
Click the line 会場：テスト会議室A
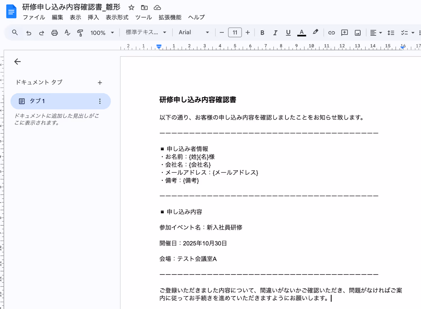[188, 259]
